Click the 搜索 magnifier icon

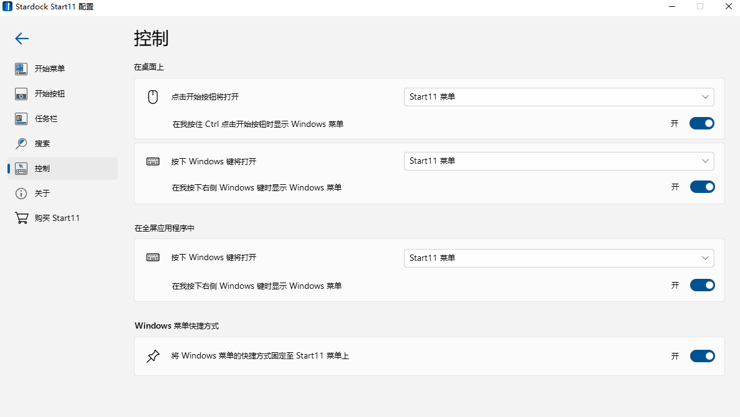coord(21,143)
